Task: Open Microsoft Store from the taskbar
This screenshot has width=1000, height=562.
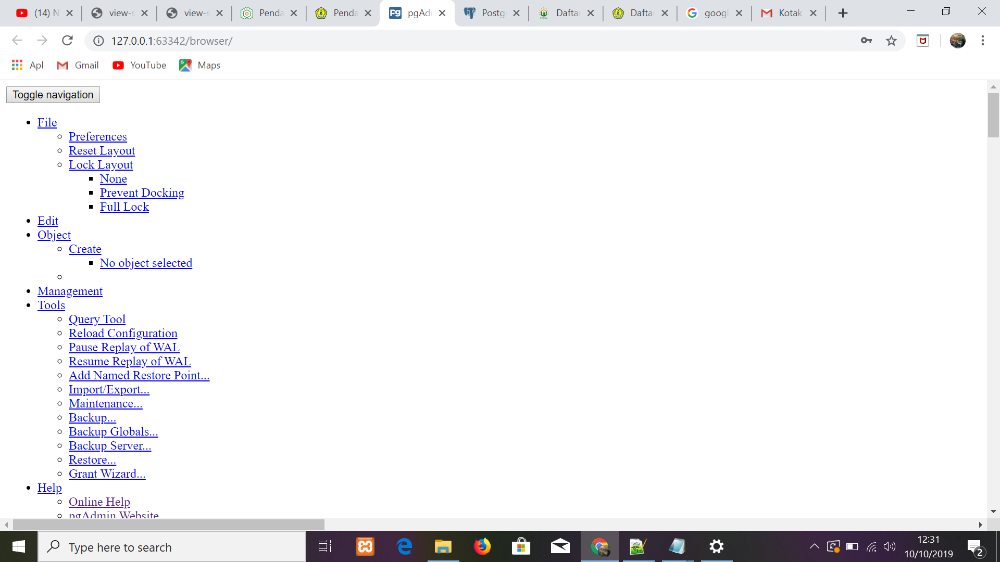Action: (521, 546)
